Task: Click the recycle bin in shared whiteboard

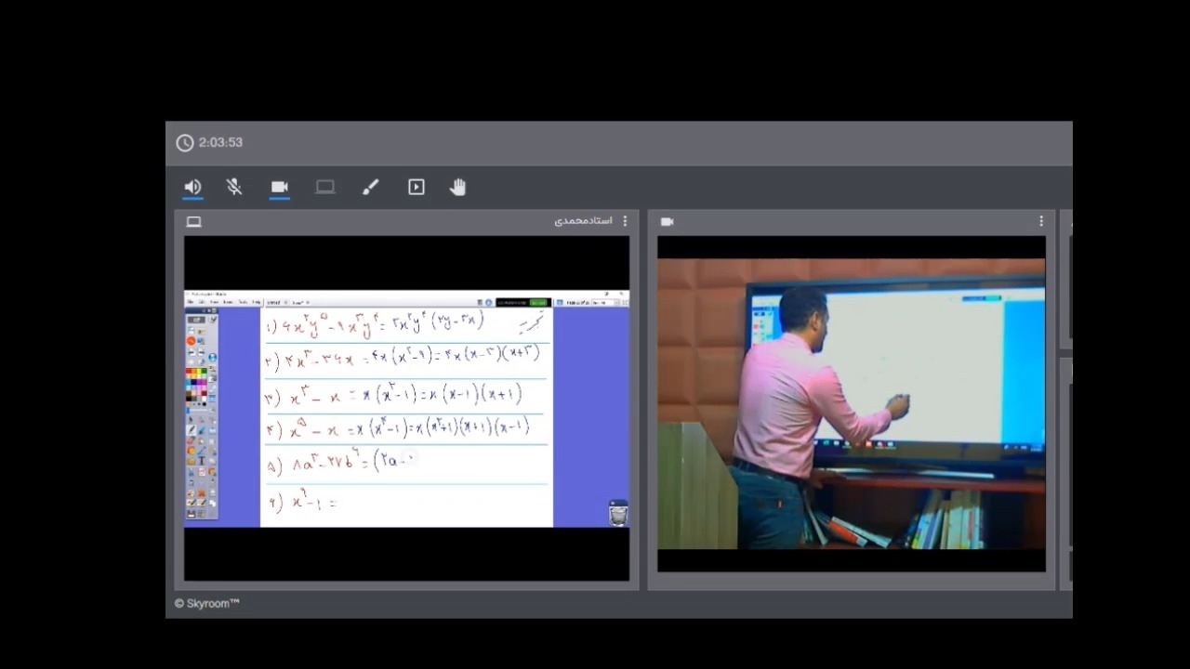Action: click(x=618, y=513)
